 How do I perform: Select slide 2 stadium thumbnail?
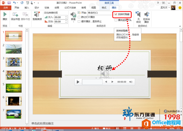click(x=14, y=49)
